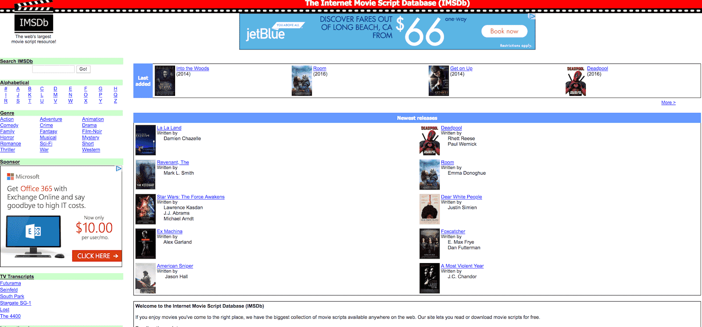Screen dimensions: 702x327
Task: Open the Room poster in Newest releases
Action: pos(430,175)
